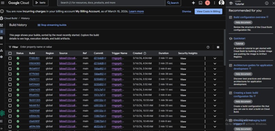
Task: Click the filter help question mark icon
Action: [x=208, y=47]
